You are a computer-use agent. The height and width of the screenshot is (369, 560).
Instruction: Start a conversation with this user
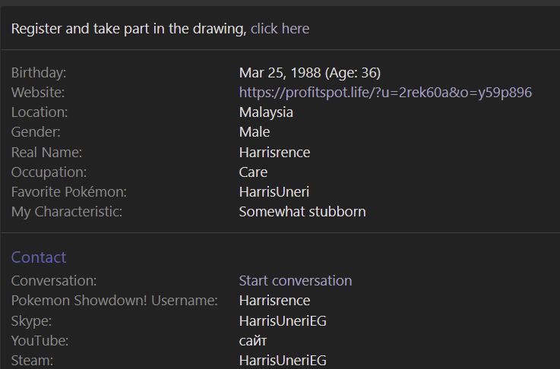[296, 281]
